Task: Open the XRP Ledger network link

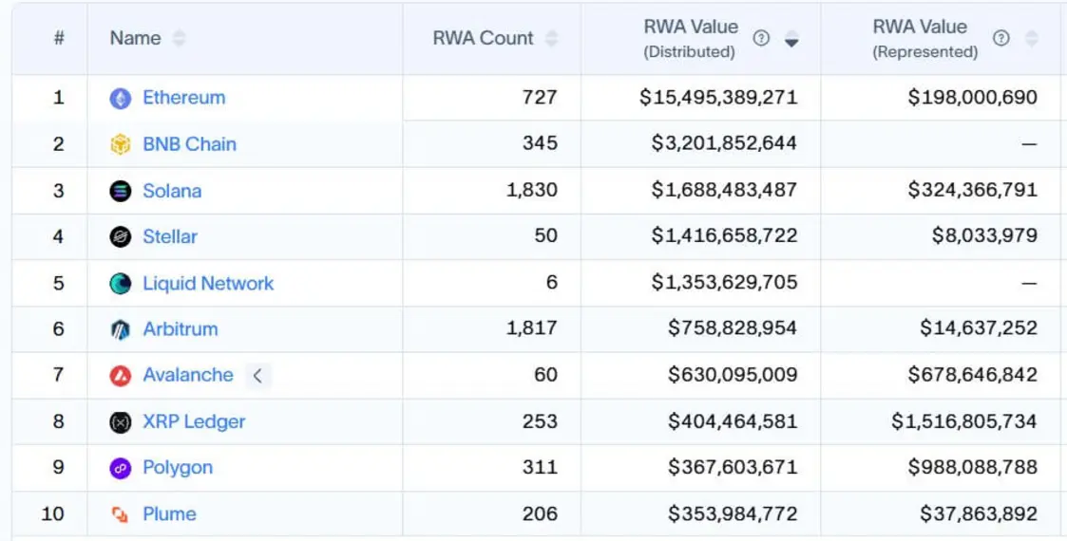Action: pos(194,421)
